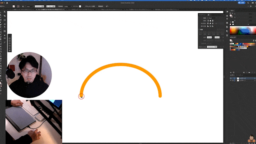
Task: Open the variable width profile dropdown in control bar
Action: pos(40,6)
